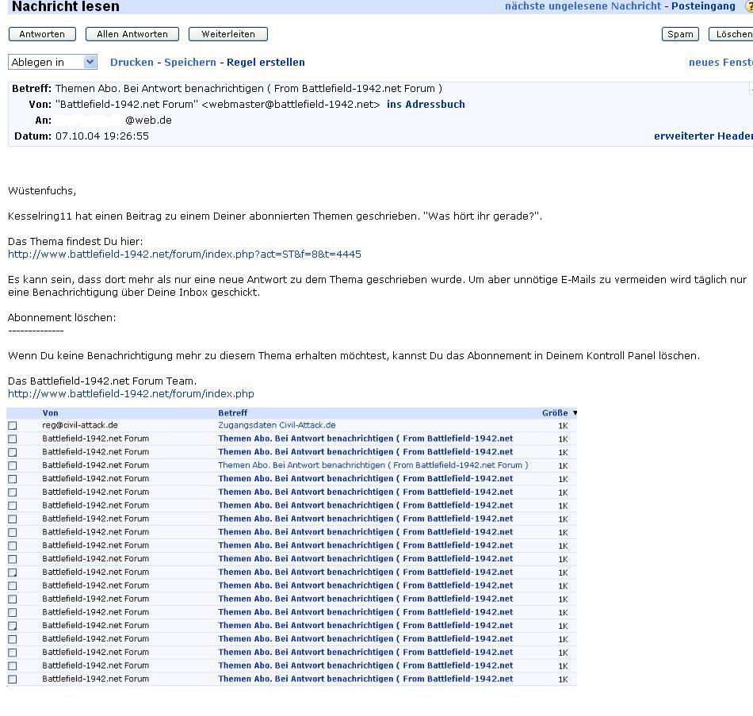Screen dimensions: 753x716
Task: Sort message list by Betreff column
Action: (x=232, y=413)
